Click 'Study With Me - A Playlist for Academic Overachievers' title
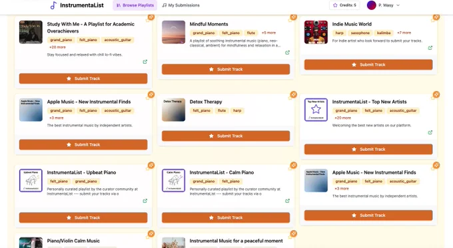Image resolution: width=453 pixels, height=248 pixels. pyautogui.click(x=91, y=27)
